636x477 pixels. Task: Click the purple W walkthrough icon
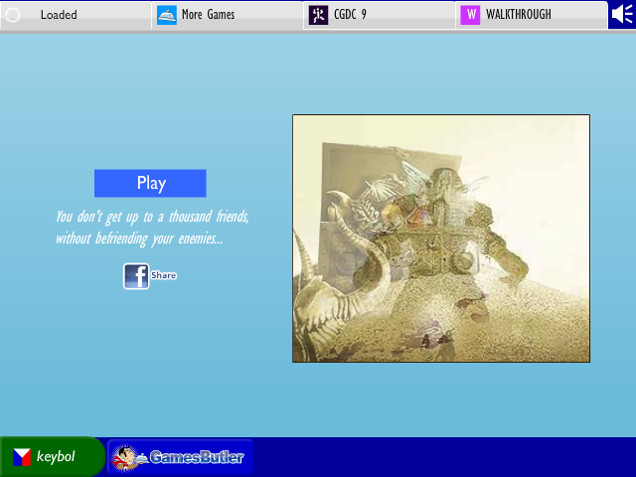(x=470, y=16)
